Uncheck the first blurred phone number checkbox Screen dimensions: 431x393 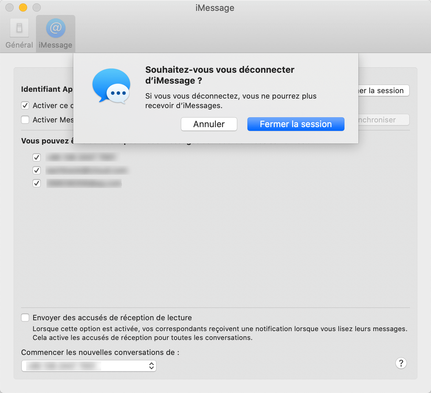37,157
